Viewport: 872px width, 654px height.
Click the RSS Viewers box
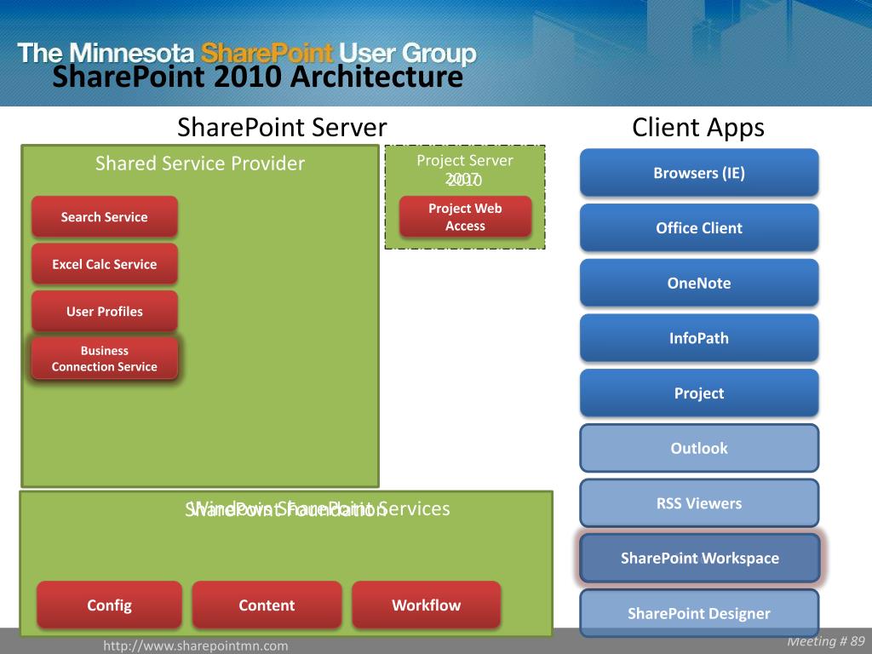point(699,502)
